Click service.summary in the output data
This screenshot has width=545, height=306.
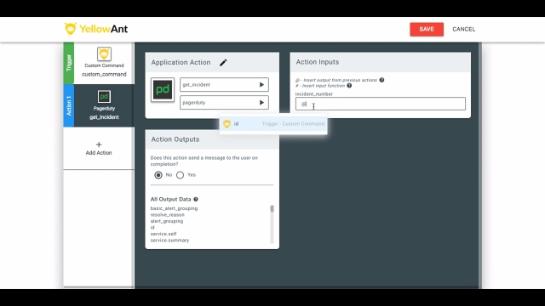(x=169, y=240)
